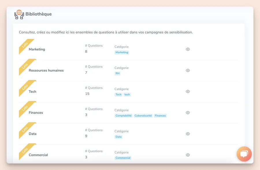Click the RH category tag
The width and height of the screenshot is (260, 170).
coord(117,73)
